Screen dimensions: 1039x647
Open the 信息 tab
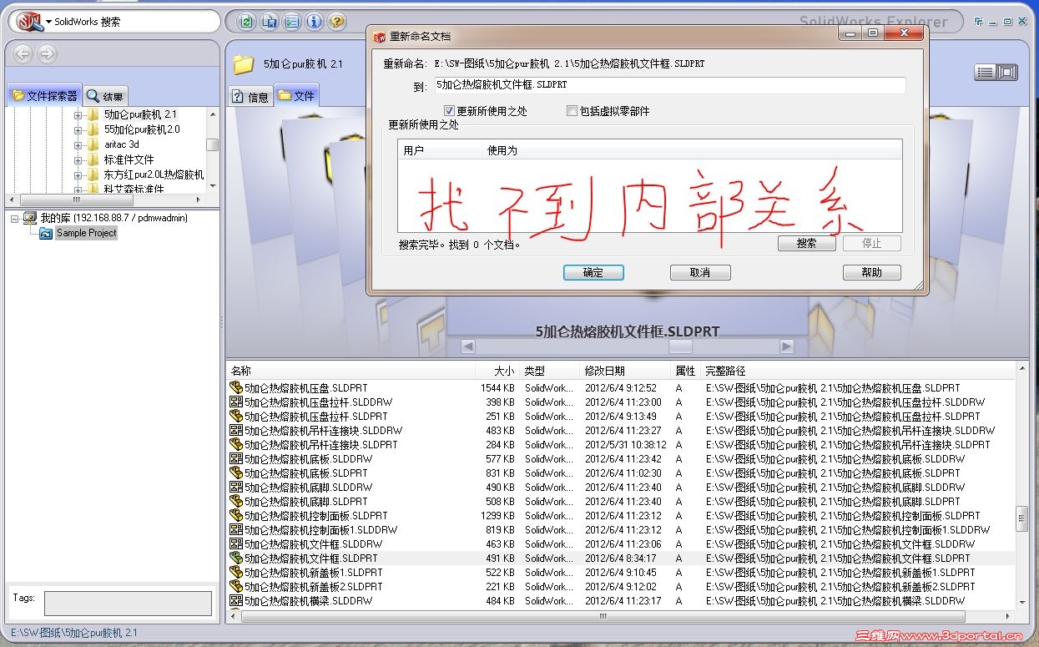coord(250,97)
